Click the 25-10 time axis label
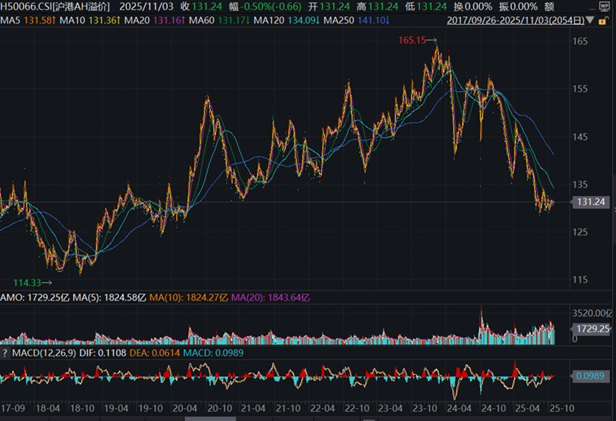 562,408
